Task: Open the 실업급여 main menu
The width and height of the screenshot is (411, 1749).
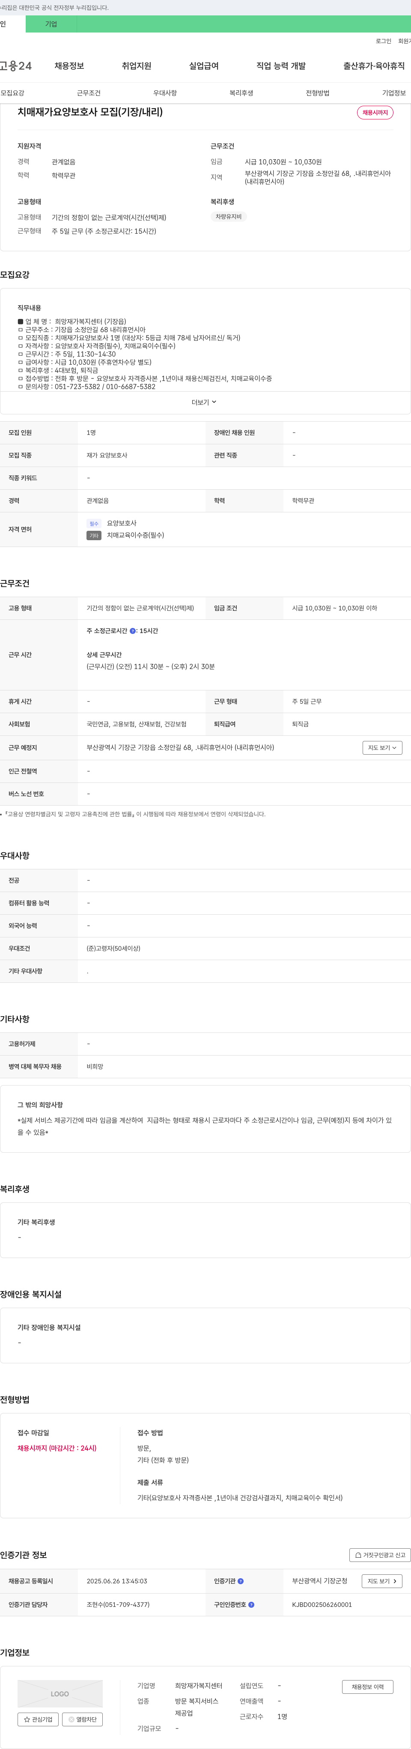Action: (x=204, y=66)
